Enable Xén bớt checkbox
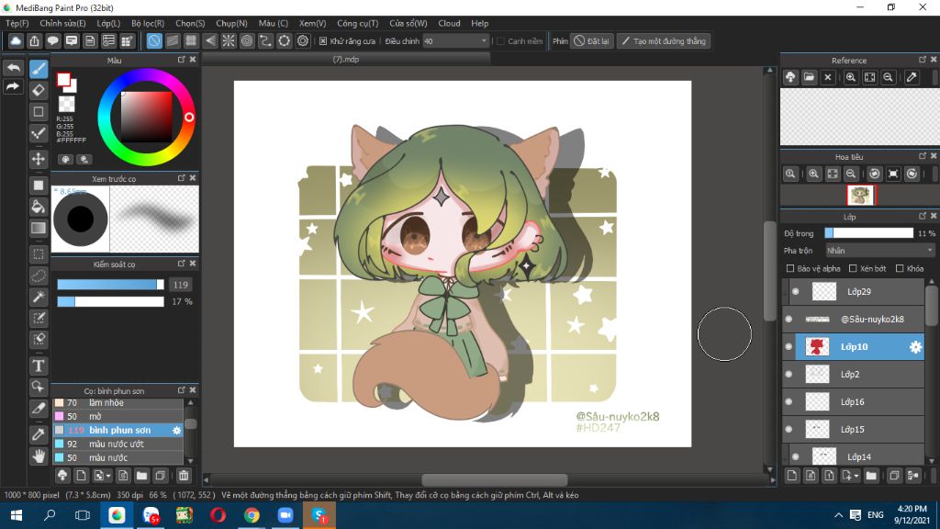Screen dimensions: 940x529 [853, 269]
